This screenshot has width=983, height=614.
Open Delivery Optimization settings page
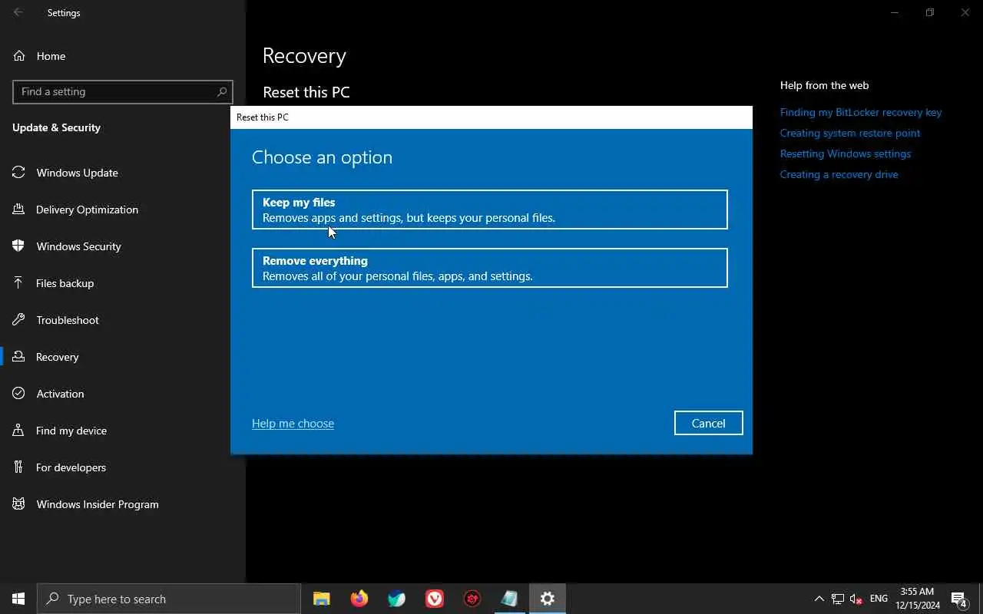[x=123, y=210]
